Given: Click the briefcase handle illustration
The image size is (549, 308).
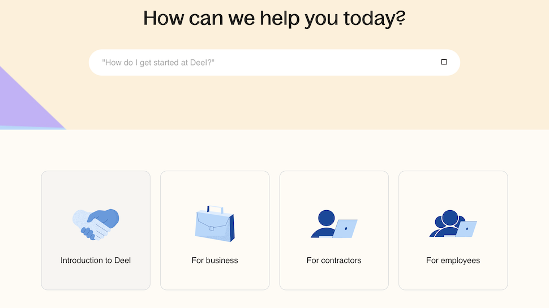Looking at the screenshot, I should (x=215, y=210).
